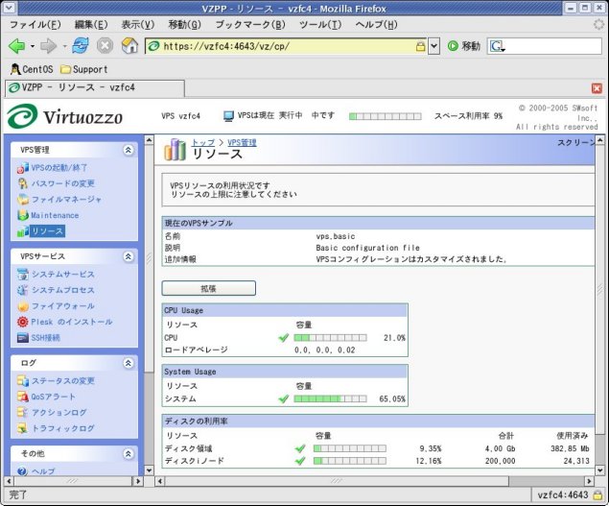
Task: Open VPSの起動/終了 in sidebar
Action: pyautogui.click(x=59, y=168)
